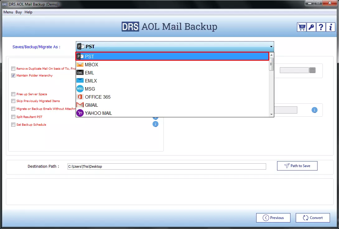Enable Split Resultant PST checkbox
This screenshot has width=339, height=229.
[x=13, y=117]
